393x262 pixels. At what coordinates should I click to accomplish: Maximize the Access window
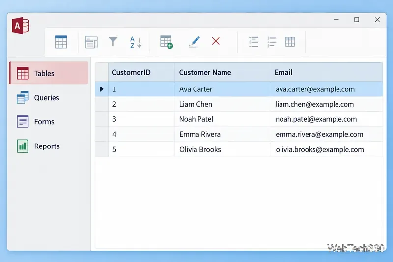pyautogui.click(x=357, y=20)
